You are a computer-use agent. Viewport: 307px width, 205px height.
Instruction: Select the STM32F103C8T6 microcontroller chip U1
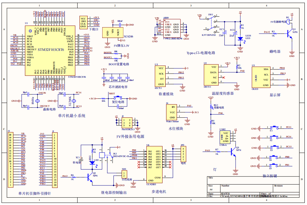[x=50, y=50]
